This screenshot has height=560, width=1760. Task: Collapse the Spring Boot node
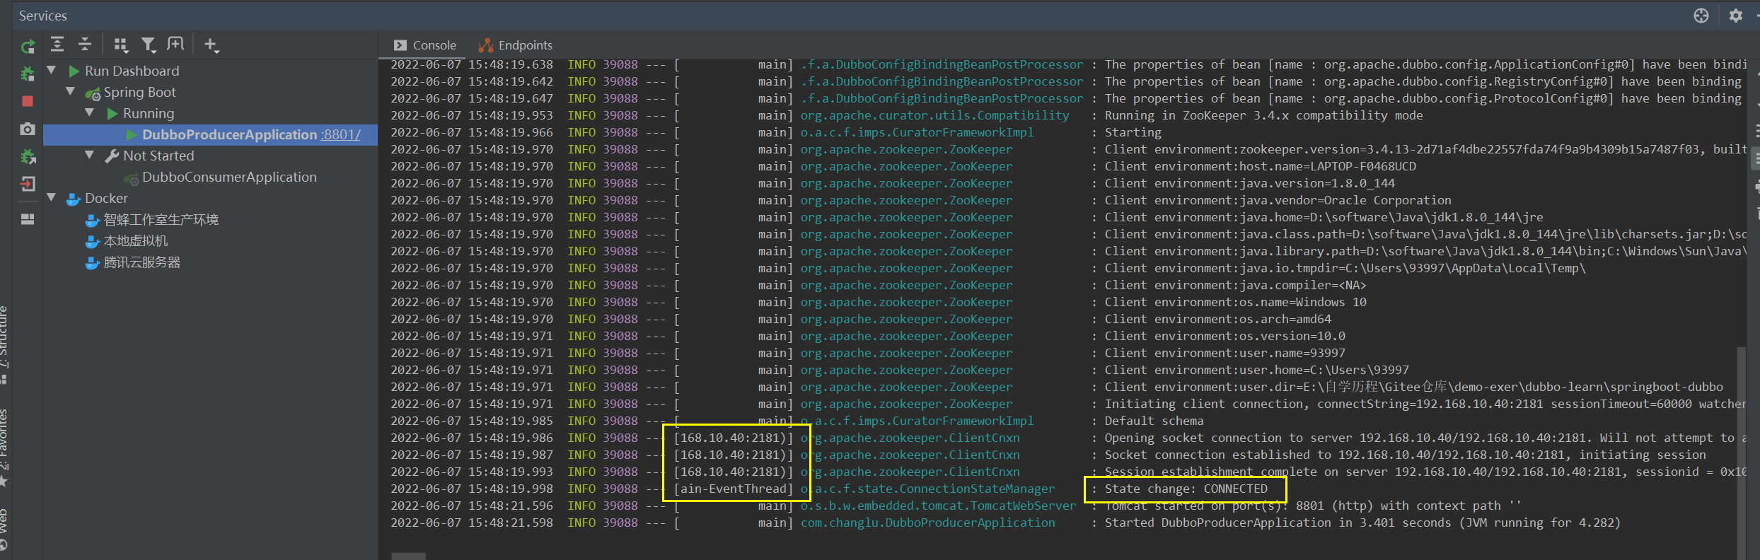coord(71,92)
